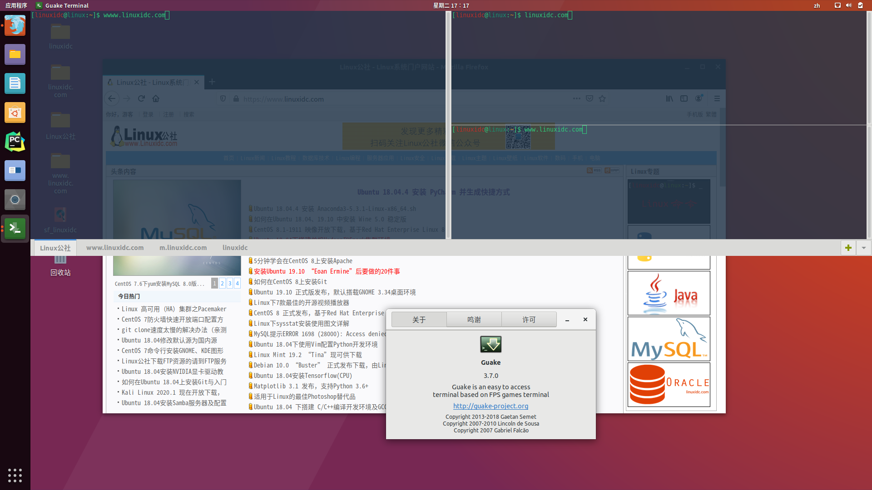Open Kali Linux 2020.1 hot article

click(x=171, y=392)
